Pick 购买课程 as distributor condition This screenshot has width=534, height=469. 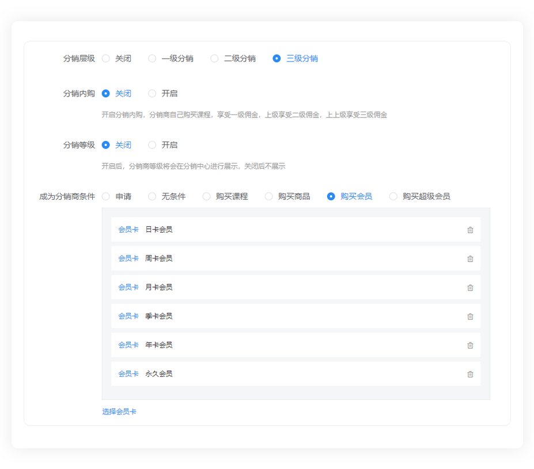point(207,196)
